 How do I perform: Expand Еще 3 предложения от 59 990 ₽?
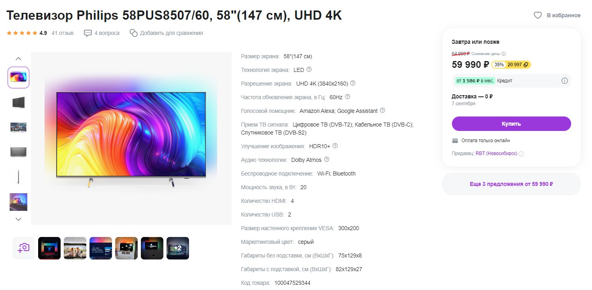511,184
